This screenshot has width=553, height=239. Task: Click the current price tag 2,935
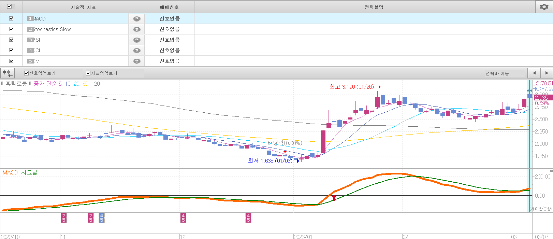coord(542,98)
